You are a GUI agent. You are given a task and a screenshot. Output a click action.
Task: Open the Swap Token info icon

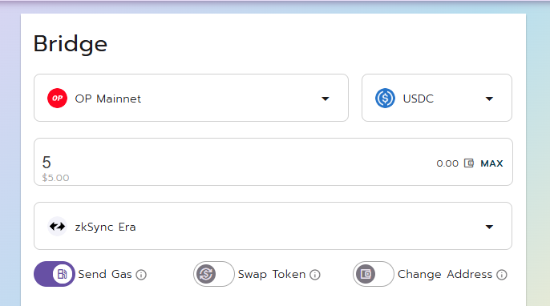point(315,275)
